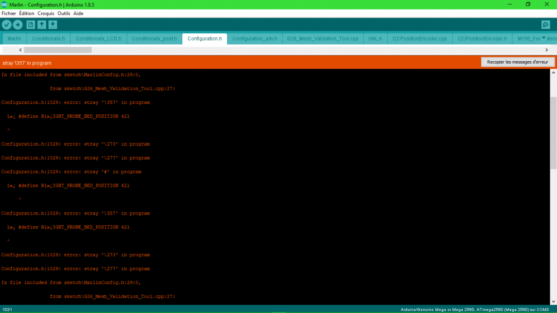This screenshot has width=557, height=313.
Task: Open the Fichier menu
Action: click(x=8, y=13)
